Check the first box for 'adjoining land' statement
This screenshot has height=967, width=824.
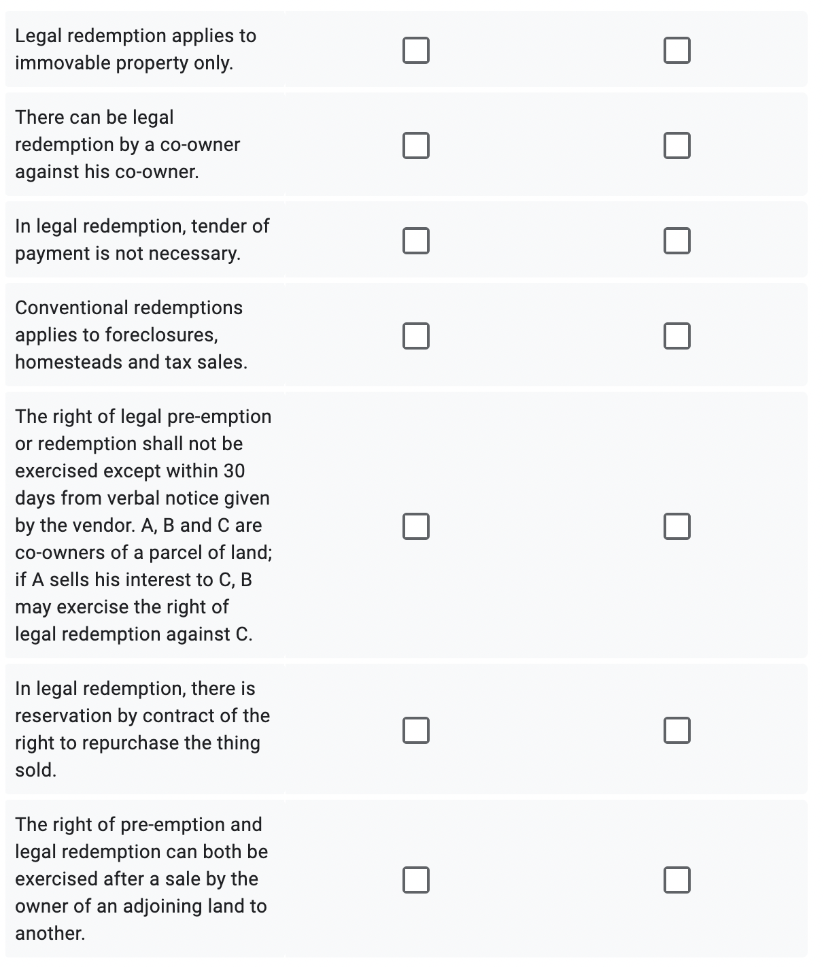[x=416, y=879]
